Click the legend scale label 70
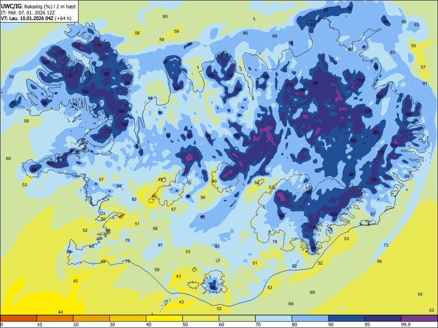Screen dimensions: 438x328 click(258, 325)
